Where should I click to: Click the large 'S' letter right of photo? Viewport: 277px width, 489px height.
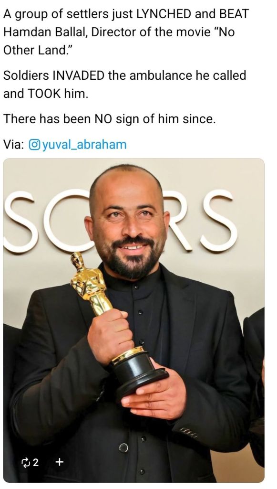click(x=219, y=221)
